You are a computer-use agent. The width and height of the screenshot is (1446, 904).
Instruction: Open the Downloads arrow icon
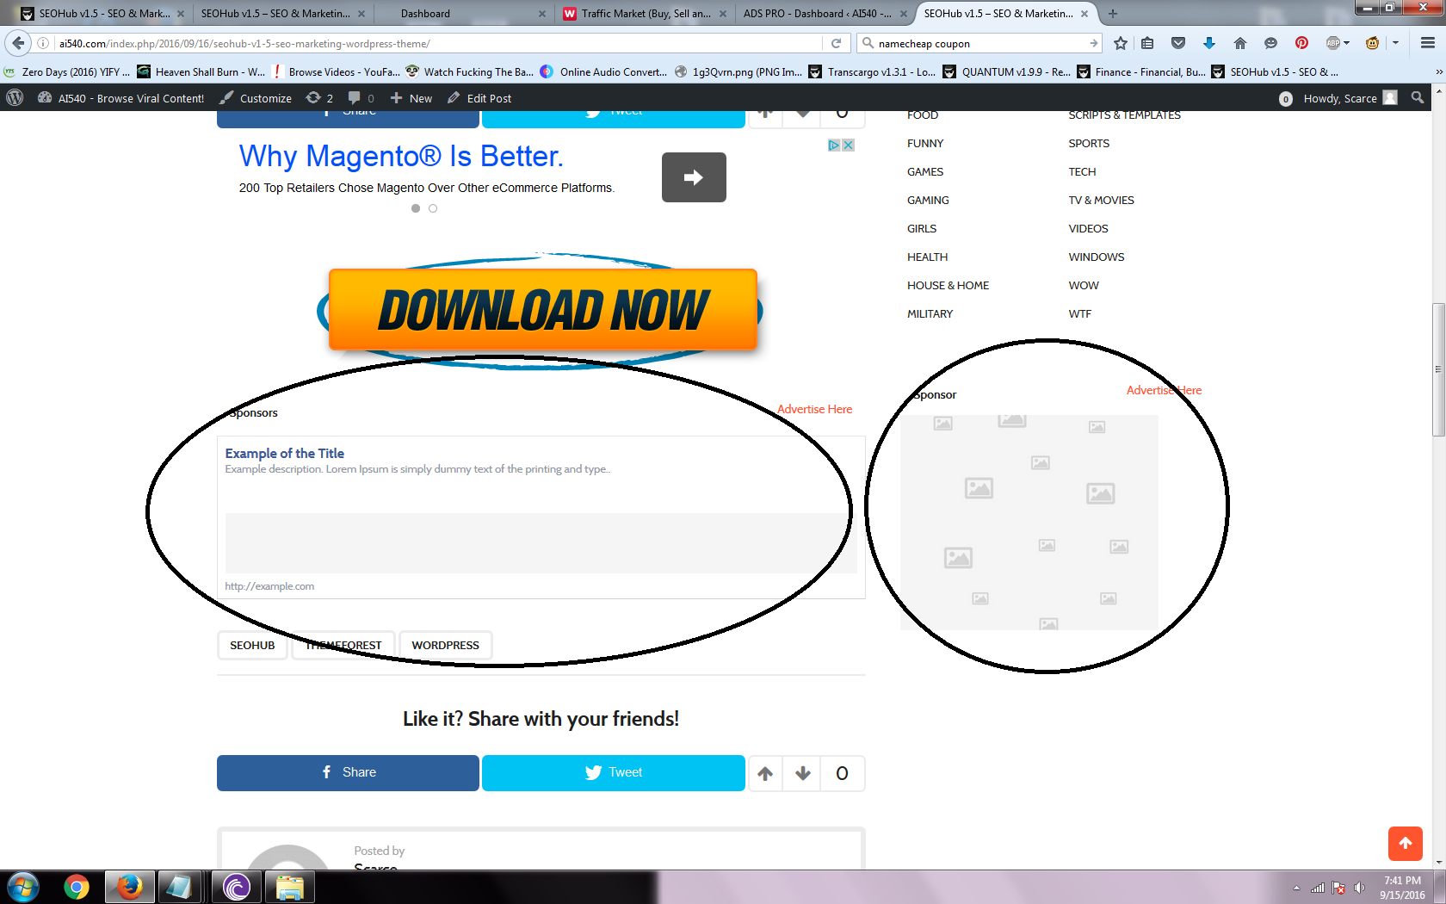[1209, 43]
